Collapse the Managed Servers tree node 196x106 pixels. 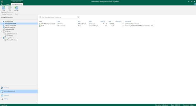[x=1, y=38]
